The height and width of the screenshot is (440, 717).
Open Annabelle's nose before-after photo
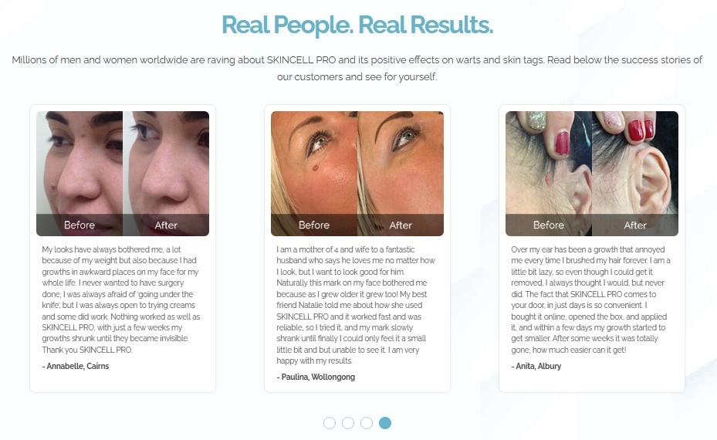(123, 174)
